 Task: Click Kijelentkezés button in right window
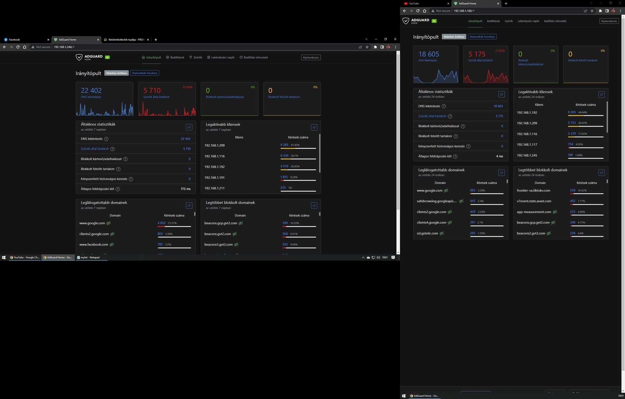click(609, 21)
